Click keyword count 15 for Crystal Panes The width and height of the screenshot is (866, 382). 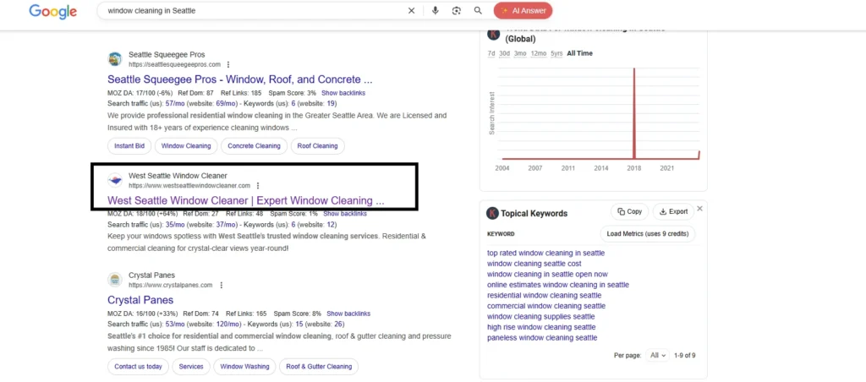pos(299,324)
